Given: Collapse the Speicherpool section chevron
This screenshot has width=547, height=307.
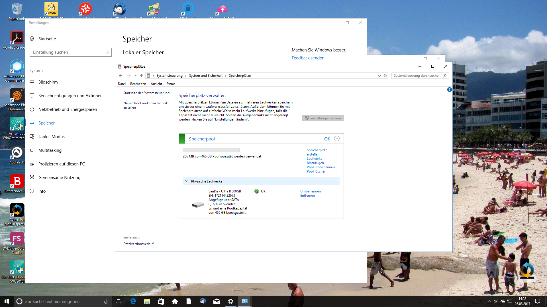Looking at the screenshot, I should click(337, 139).
